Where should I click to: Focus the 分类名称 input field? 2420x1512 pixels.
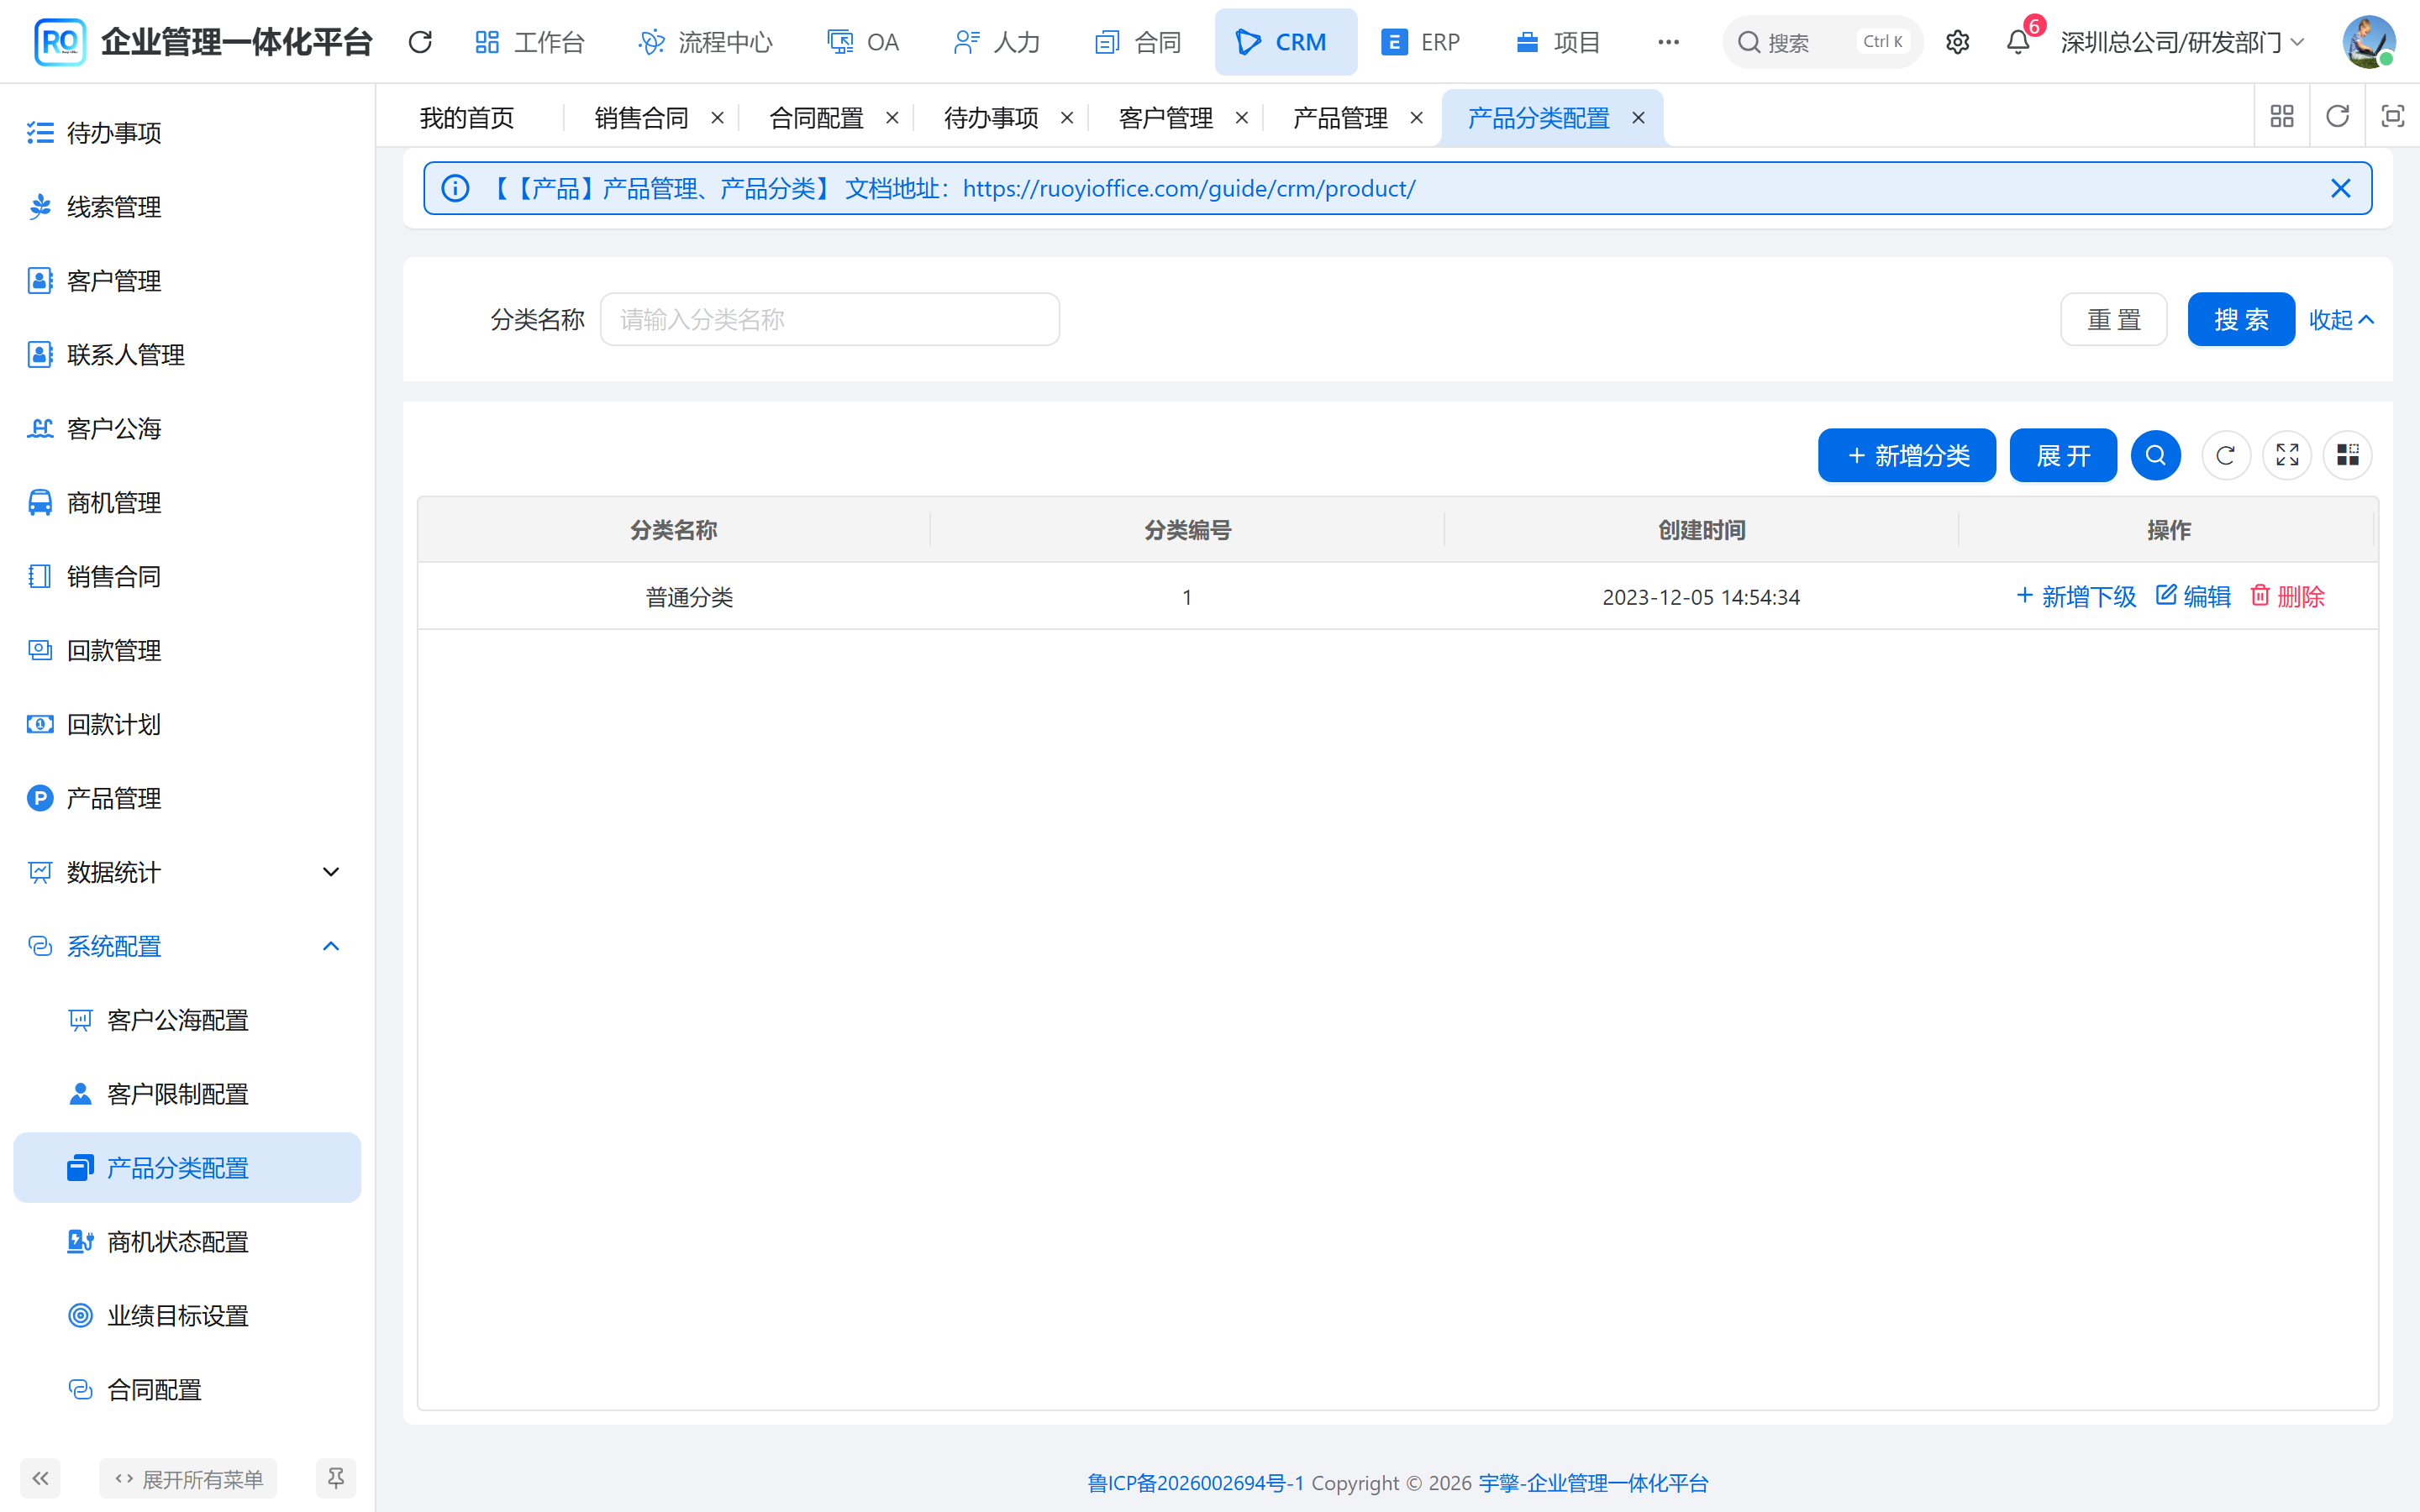[x=829, y=320]
